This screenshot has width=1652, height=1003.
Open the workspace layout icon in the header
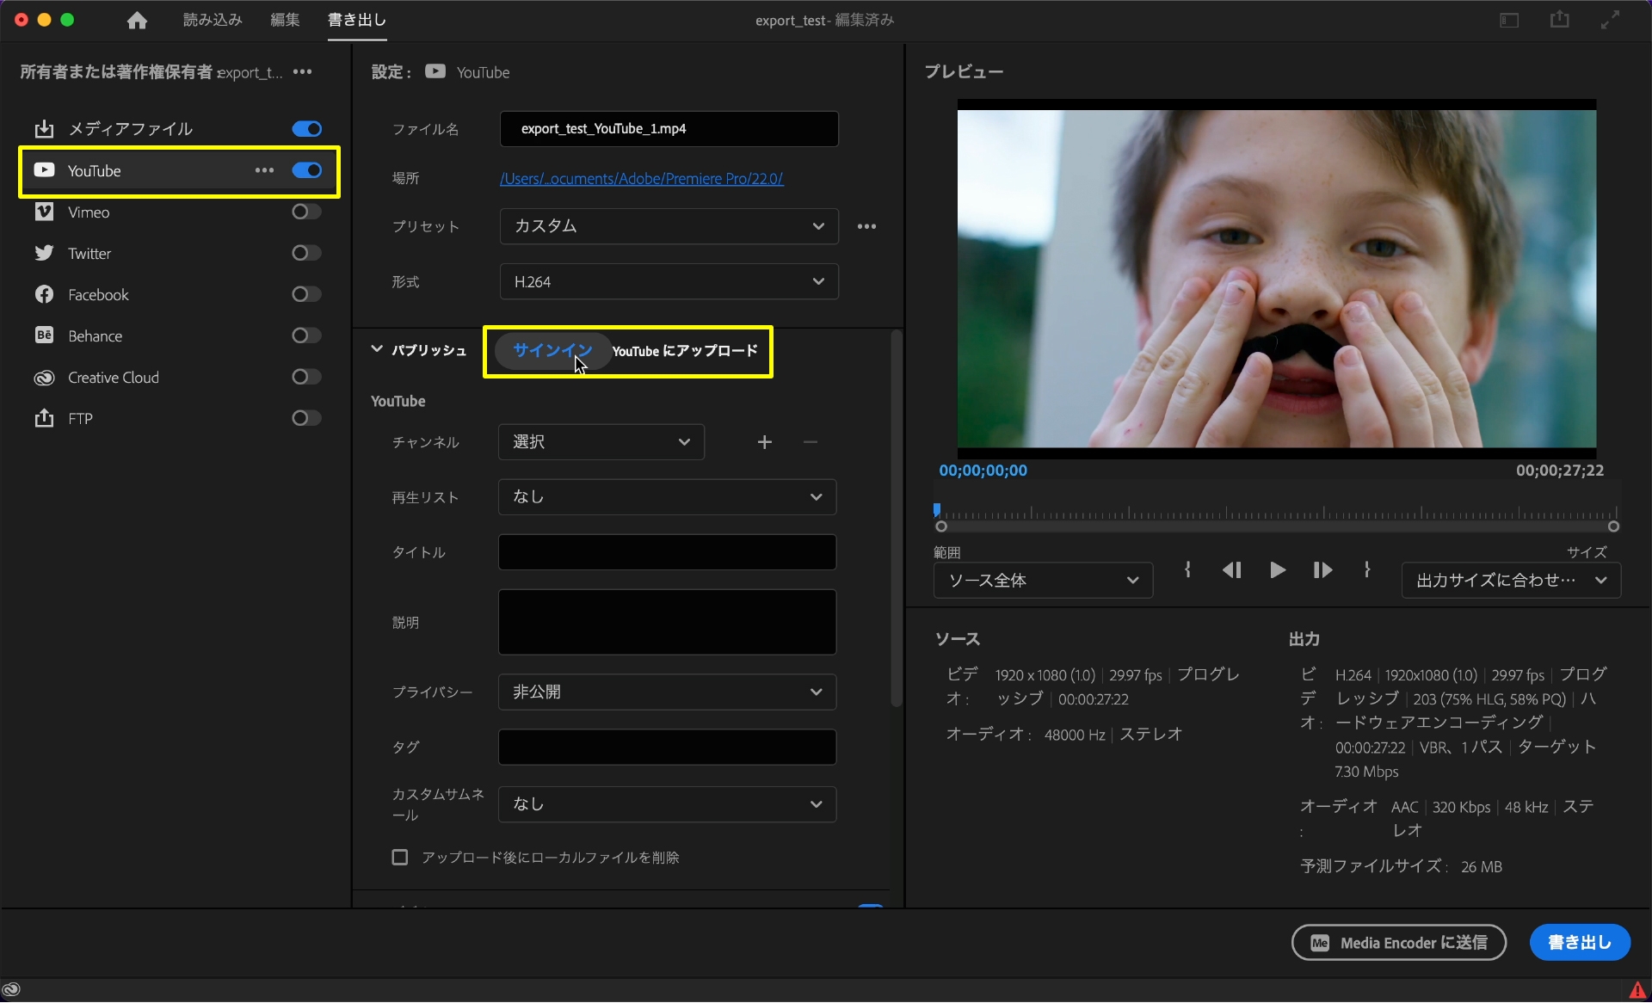click(1509, 20)
